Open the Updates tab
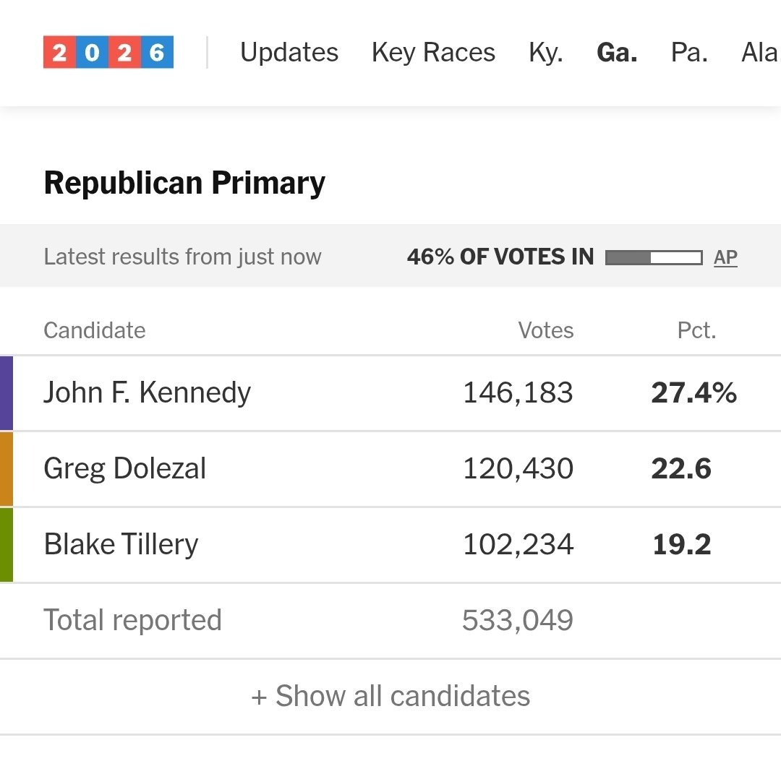Screen dimensions: 781x761 (x=289, y=52)
